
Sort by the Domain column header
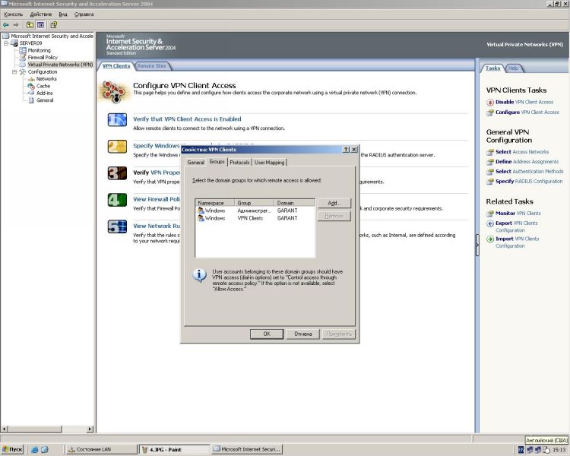(x=294, y=203)
